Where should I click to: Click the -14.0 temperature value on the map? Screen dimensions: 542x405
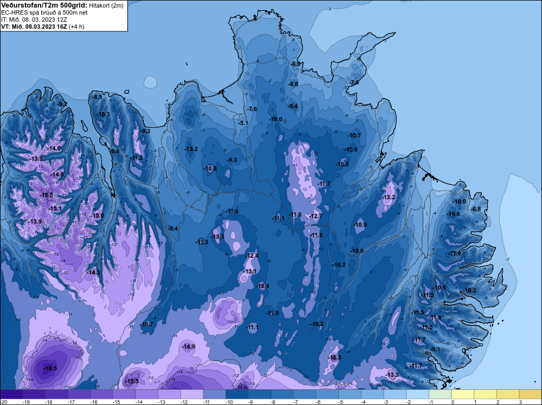[54, 148]
